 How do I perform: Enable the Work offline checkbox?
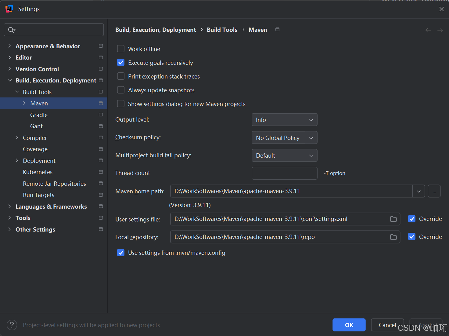(x=121, y=49)
